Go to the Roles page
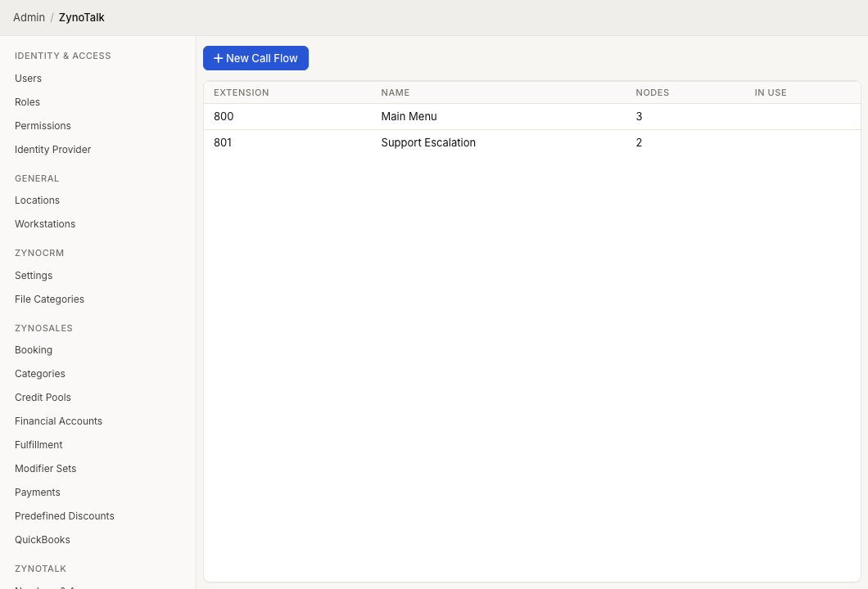 pos(27,102)
